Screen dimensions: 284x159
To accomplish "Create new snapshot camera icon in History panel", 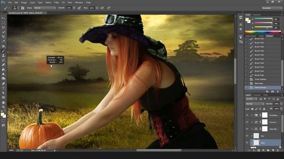I will click(x=272, y=91).
